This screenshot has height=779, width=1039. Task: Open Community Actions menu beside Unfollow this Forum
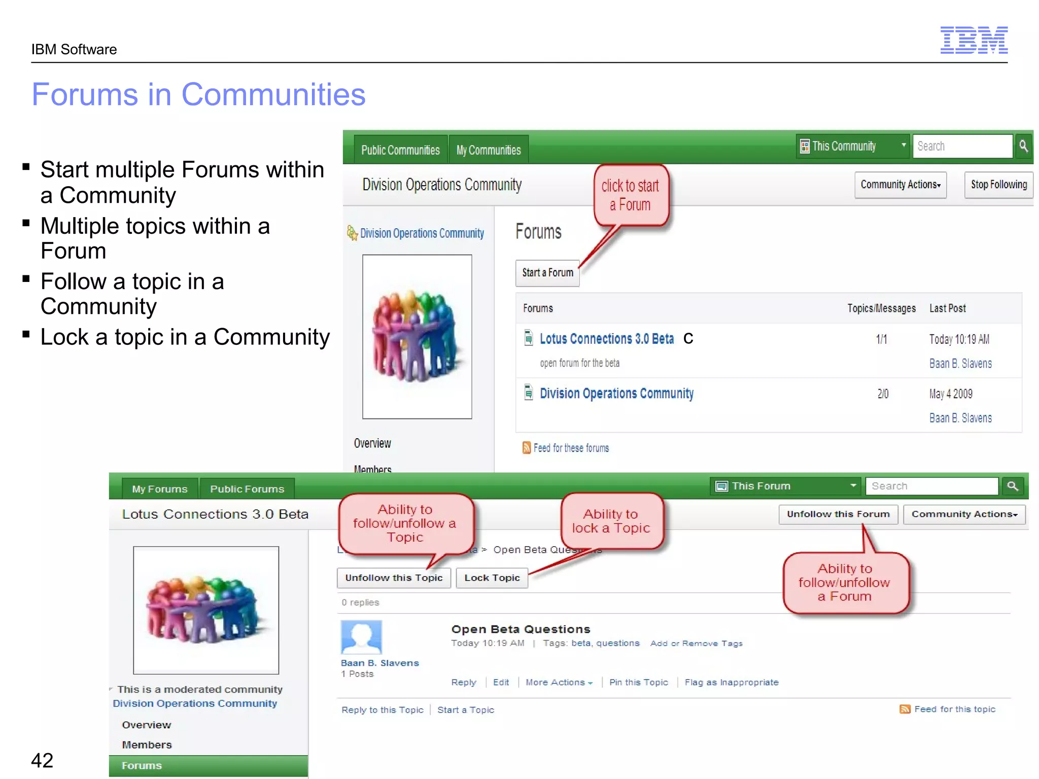tap(964, 514)
